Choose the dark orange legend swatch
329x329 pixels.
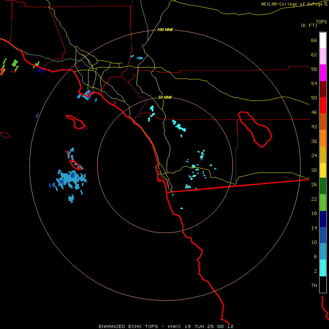[323, 121]
